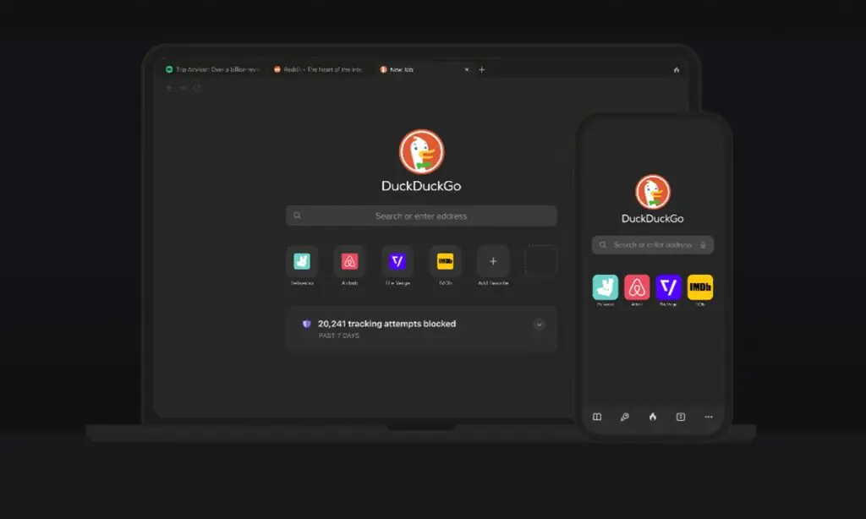The width and height of the screenshot is (866, 519).
Task: Click the desktop search or enter address field
Action: pyautogui.click(x=420, y=216)
